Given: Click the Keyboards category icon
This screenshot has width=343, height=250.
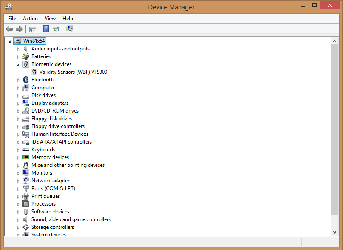Looking at the screenshot, I should [x=25, y=150].
